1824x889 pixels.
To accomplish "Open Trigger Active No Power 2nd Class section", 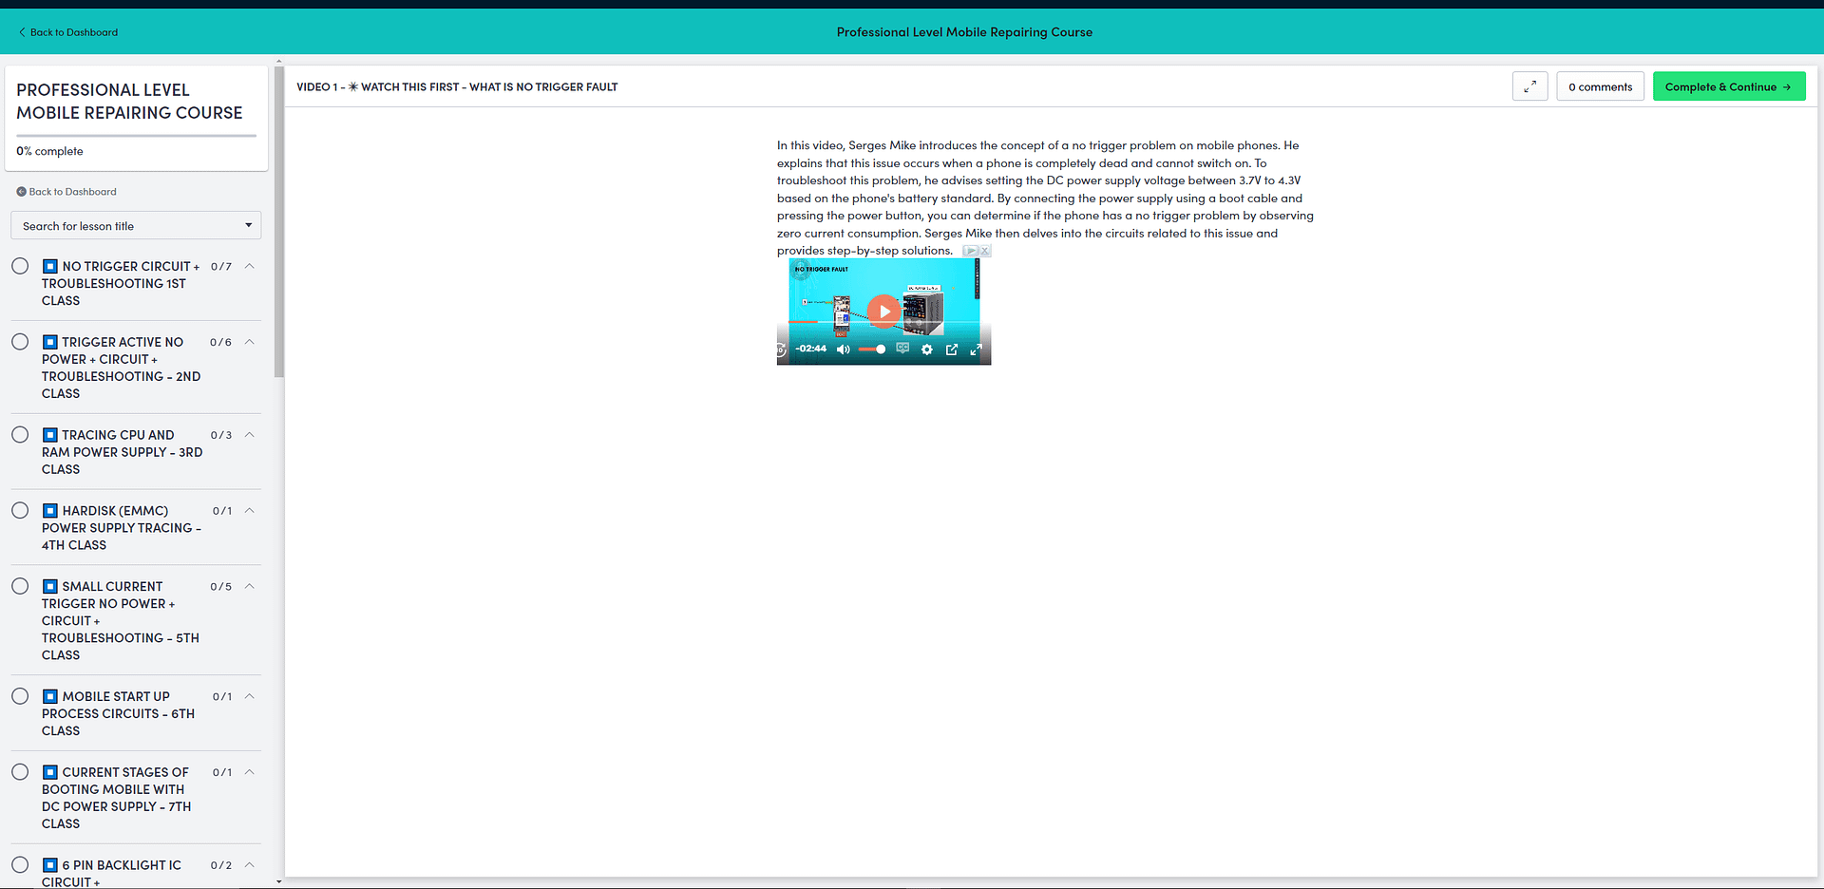I will (121, 368).
